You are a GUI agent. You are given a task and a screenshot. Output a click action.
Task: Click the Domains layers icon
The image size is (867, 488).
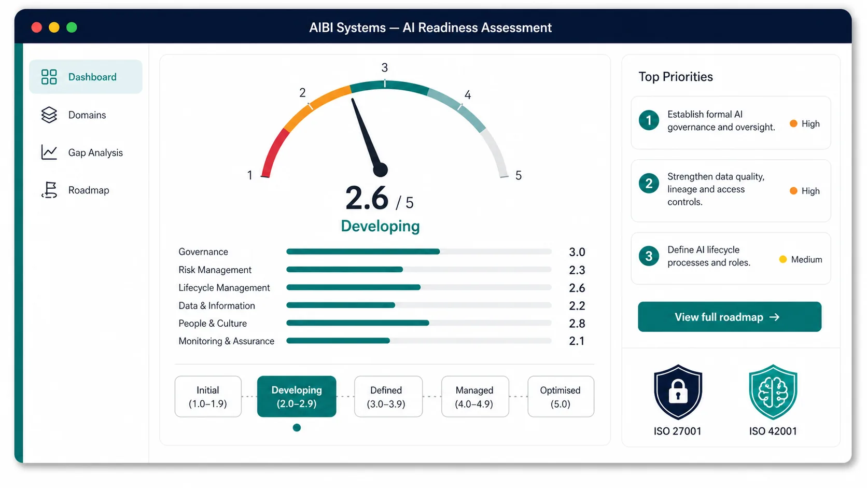click(x=49, y=115)
